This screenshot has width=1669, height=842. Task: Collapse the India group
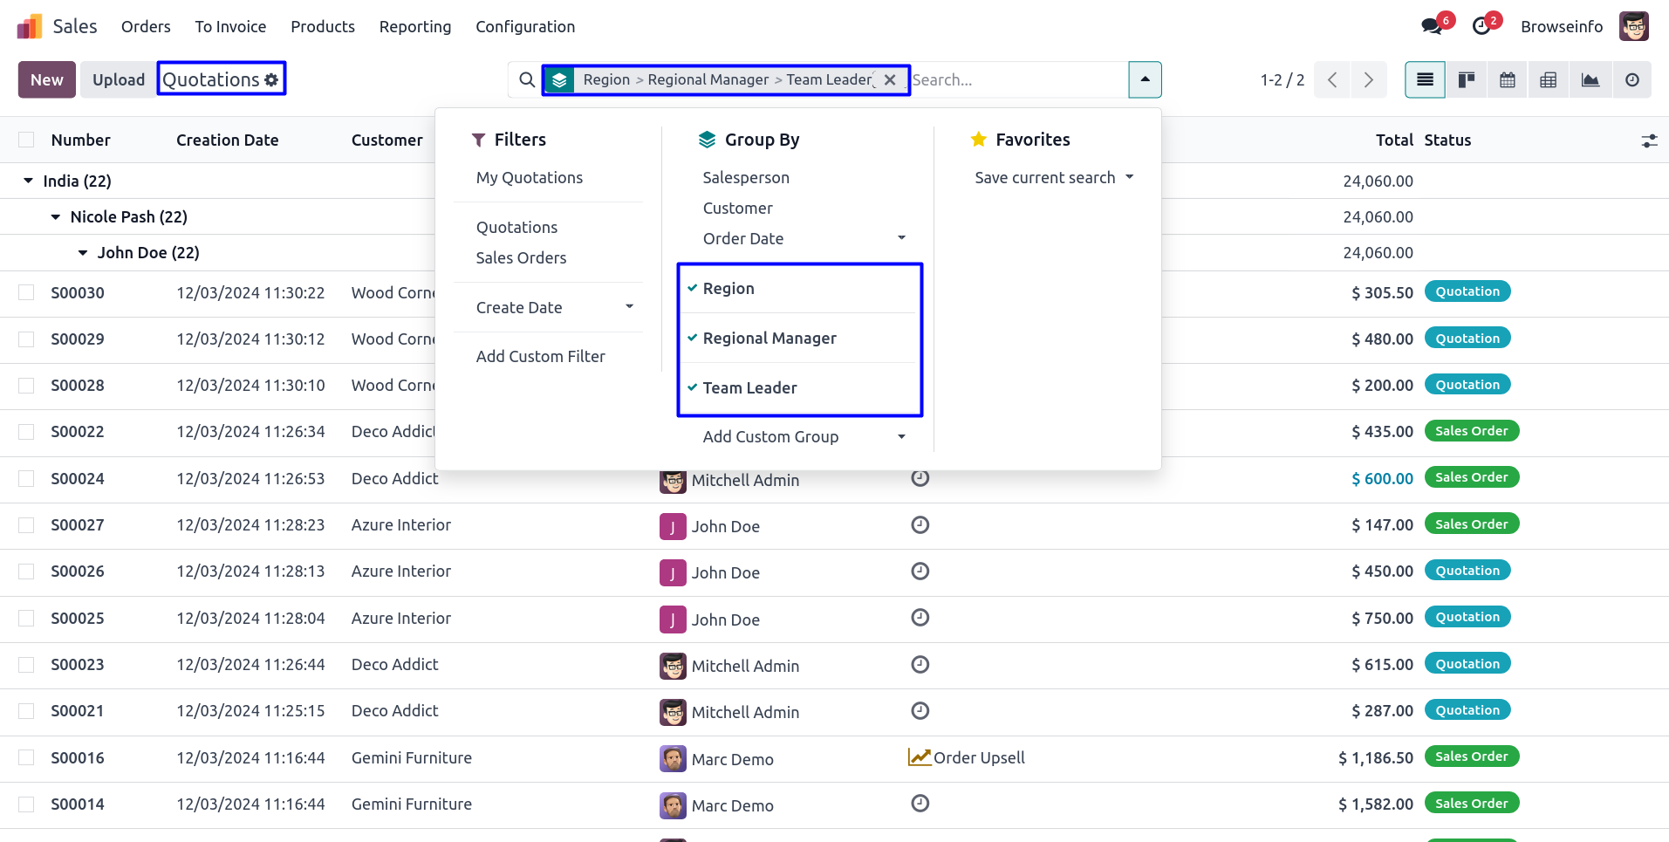29,181
